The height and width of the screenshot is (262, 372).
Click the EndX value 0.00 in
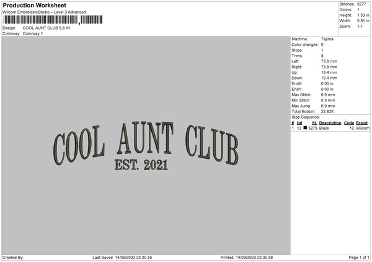(327, 83)
